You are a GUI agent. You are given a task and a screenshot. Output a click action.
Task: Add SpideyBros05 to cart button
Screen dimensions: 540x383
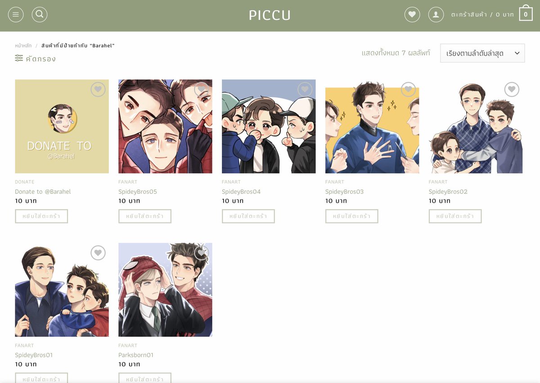(145, 216)
